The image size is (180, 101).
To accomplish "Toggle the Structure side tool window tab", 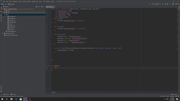I will click(1, 18).
